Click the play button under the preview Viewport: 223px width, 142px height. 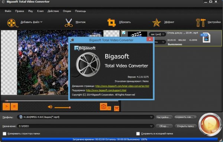(x=6, y=106)
